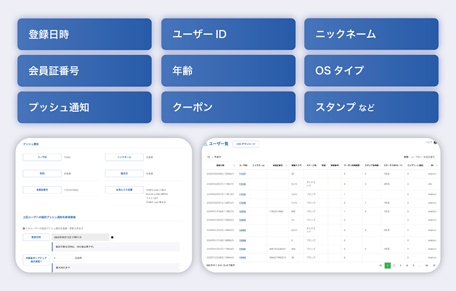Go to pagination page 3
Screen dimensions: 456x291
400,266
